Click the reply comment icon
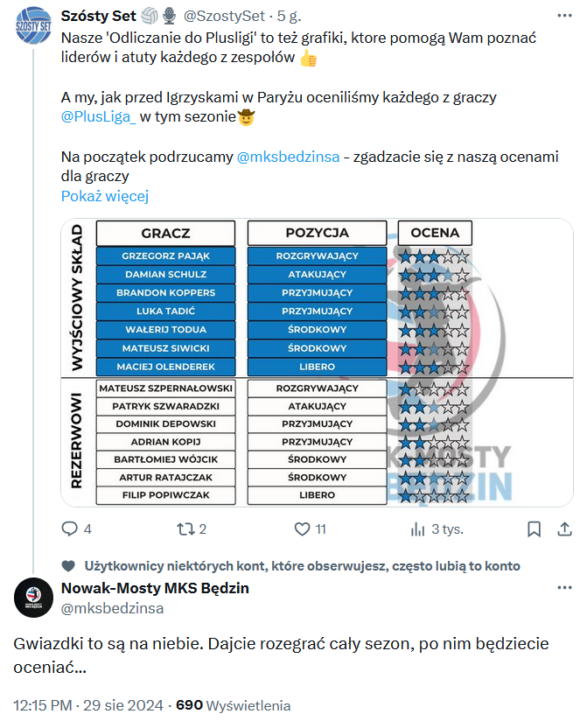This screenshot has width=587, height=721. coord(70,528)
